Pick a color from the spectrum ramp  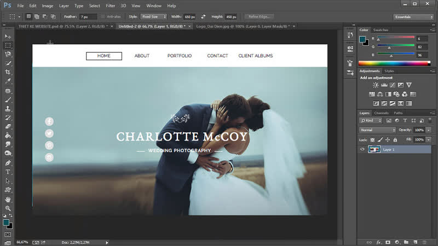[x=394, y=63]
